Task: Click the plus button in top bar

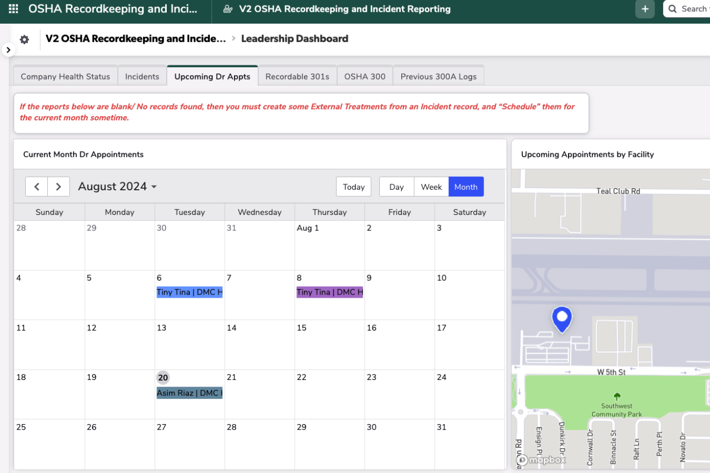Action: 645,9
